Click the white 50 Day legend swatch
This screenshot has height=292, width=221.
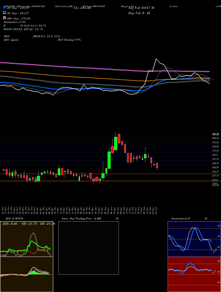(4, 13)
